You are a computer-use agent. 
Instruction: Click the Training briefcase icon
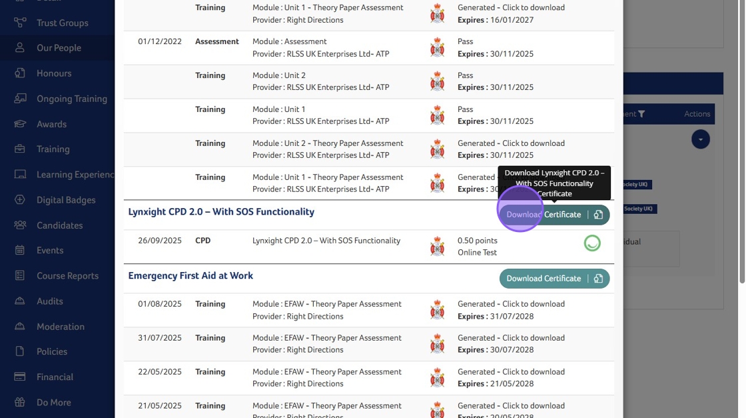20,149
